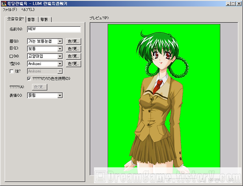243x186 pixels.
Task: Click the 100.00% zoom value
Action: pos(214,180)
